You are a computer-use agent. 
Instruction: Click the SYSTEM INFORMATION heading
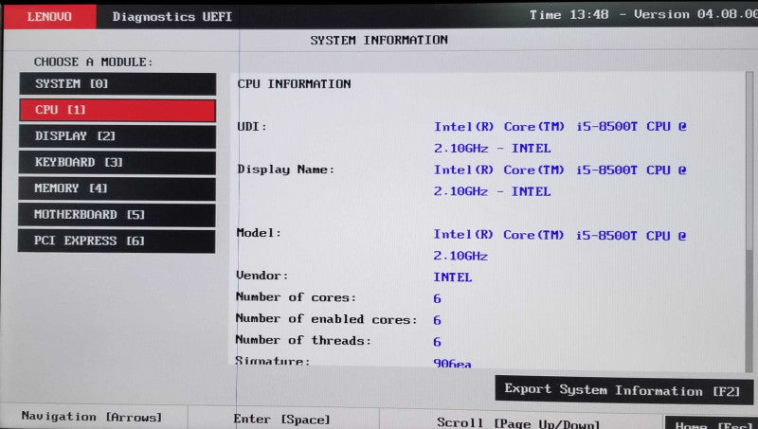coord(379,40)
